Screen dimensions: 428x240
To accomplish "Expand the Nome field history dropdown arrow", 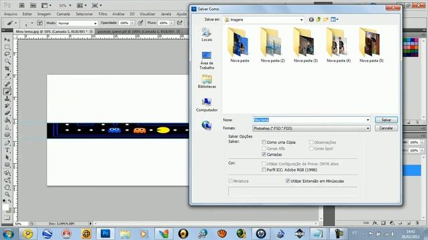I will tap(368, 120).
